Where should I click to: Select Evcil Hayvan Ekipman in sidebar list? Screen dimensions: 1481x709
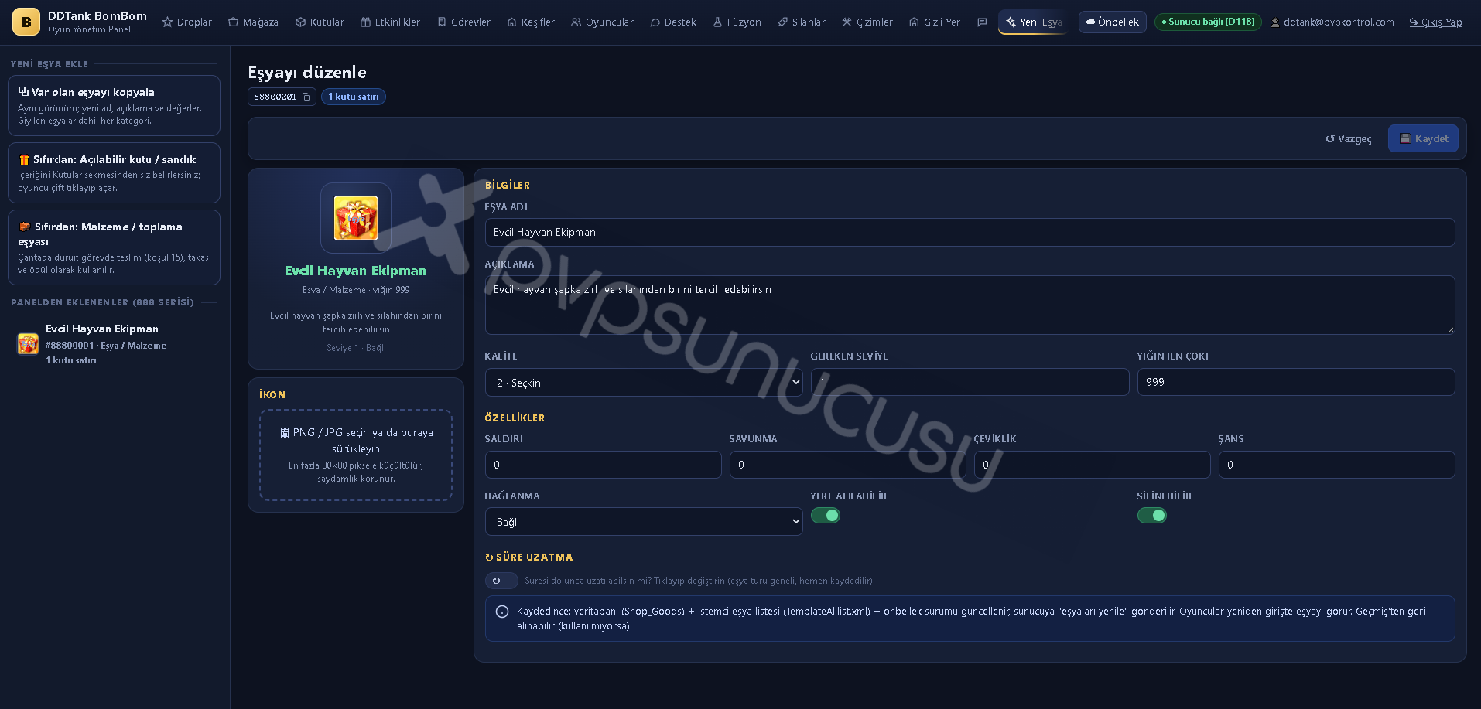(x=114, y=344)
